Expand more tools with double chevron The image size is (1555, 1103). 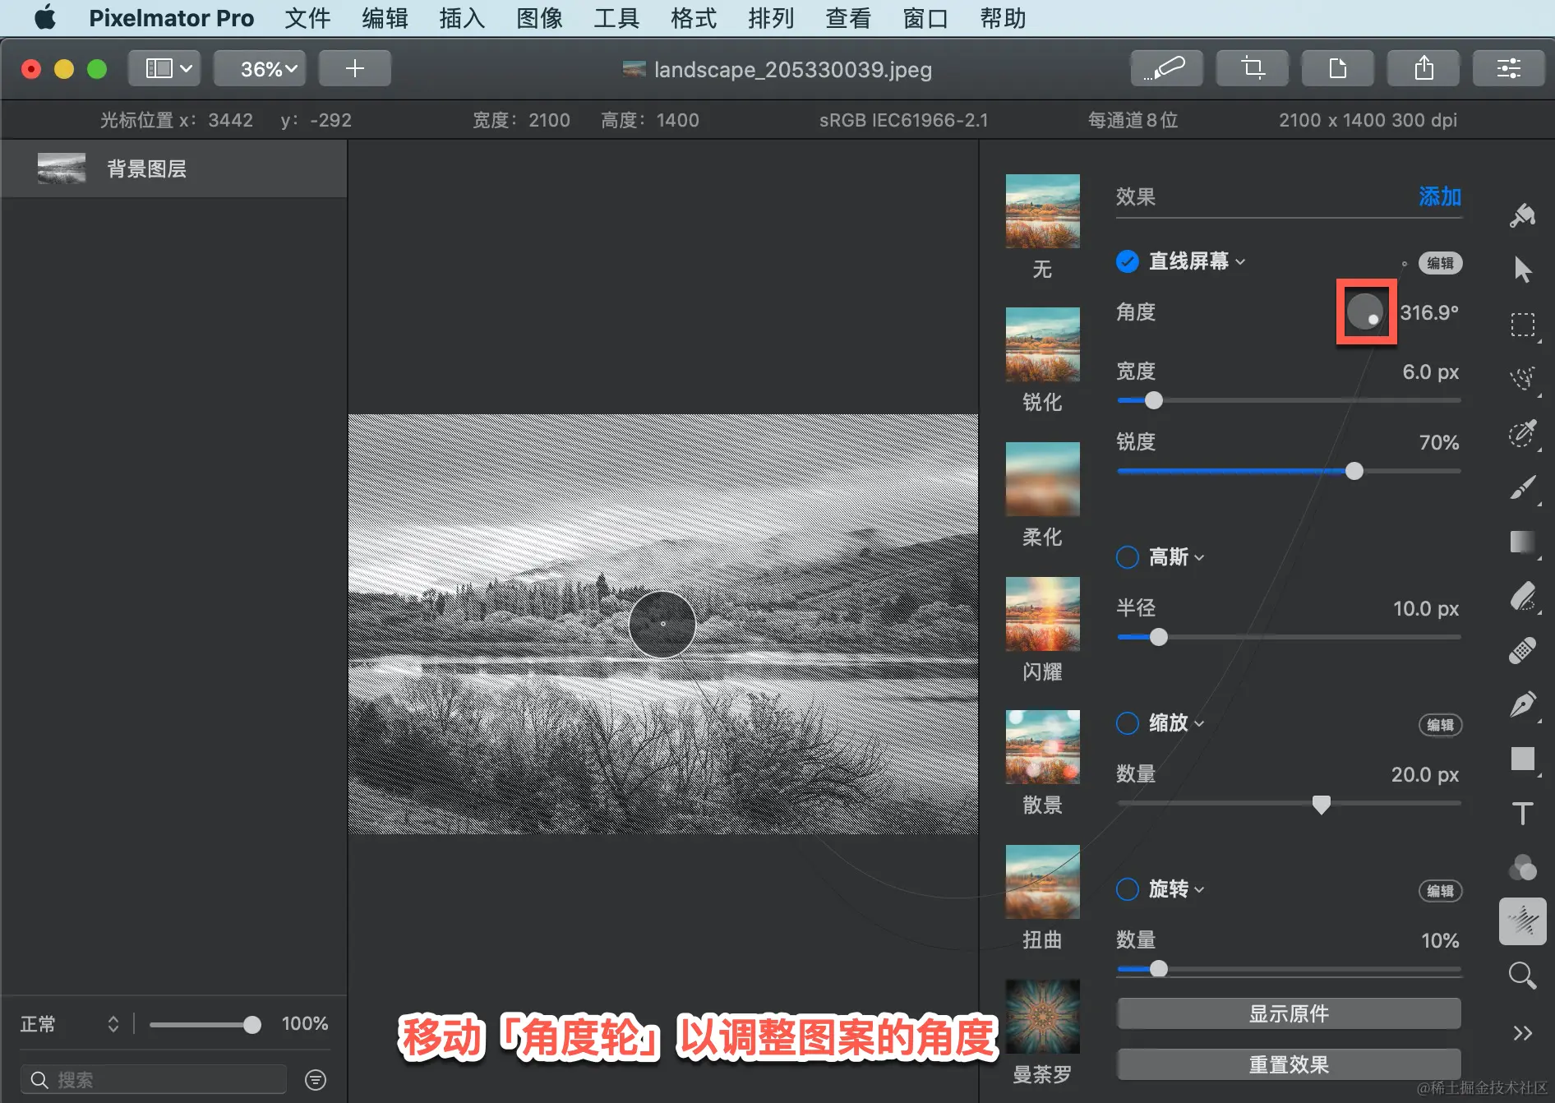[x=1522, y=1033]
